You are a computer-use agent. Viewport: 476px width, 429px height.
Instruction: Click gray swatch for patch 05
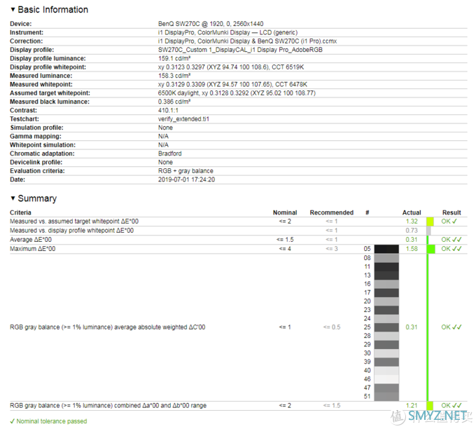tap(386, 249)
